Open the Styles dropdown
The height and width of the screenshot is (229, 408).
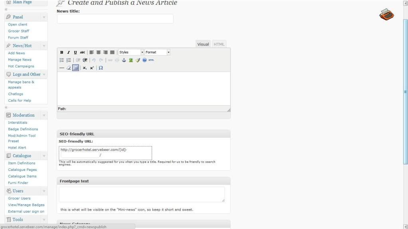pyautogui.click(x=131, y=52)
